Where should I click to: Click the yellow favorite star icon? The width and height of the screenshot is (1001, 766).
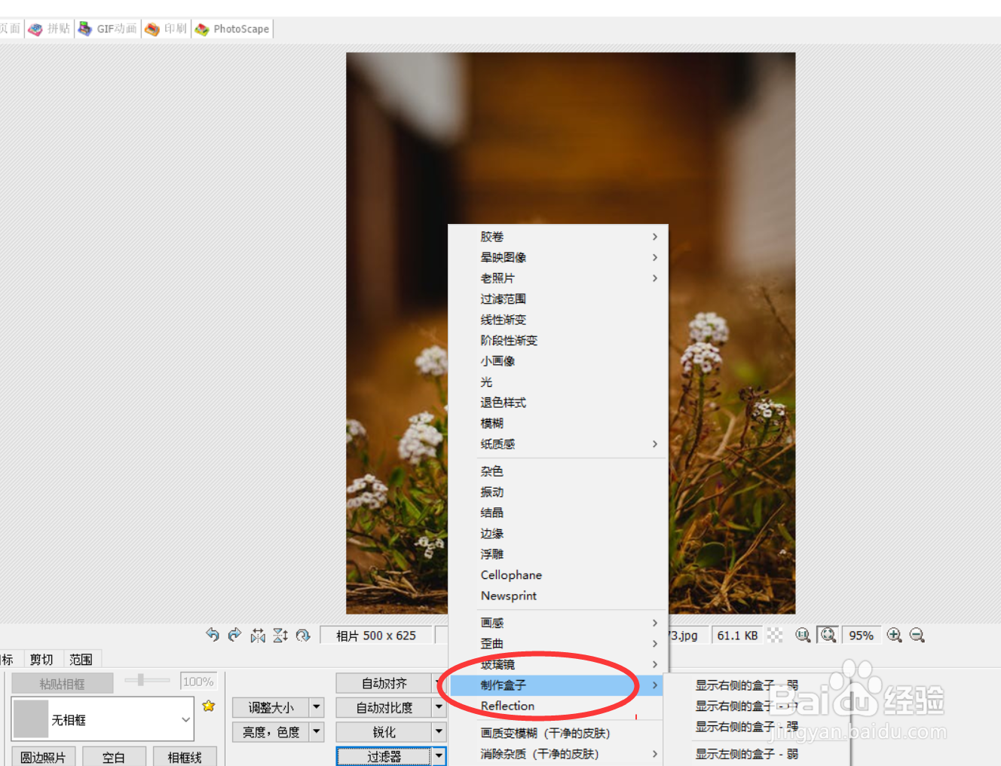[x=209, y=706]
